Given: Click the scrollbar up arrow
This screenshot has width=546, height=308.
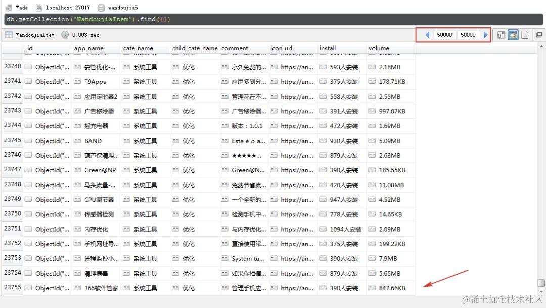Looking at the screenshot, I should point(541,46).
